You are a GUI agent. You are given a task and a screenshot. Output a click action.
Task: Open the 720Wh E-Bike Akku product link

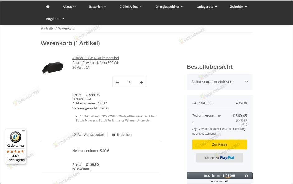95,62
